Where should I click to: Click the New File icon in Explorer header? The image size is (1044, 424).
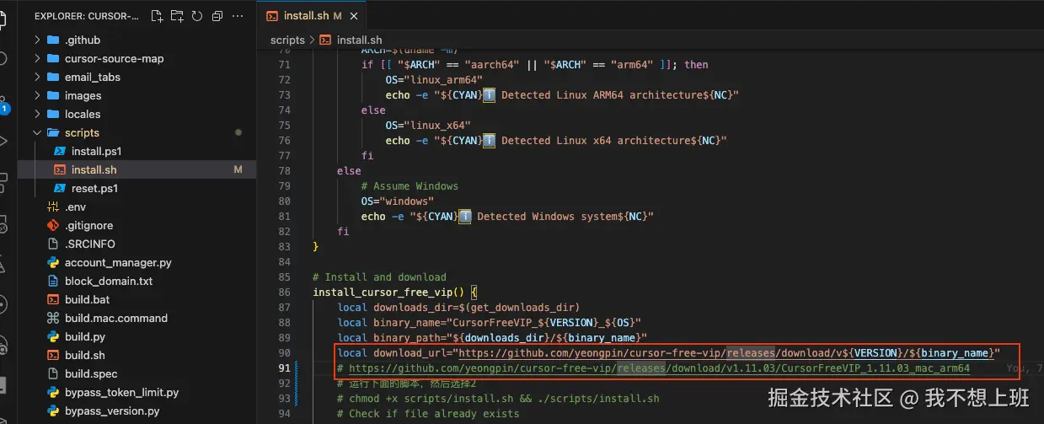tap(157, 16)
